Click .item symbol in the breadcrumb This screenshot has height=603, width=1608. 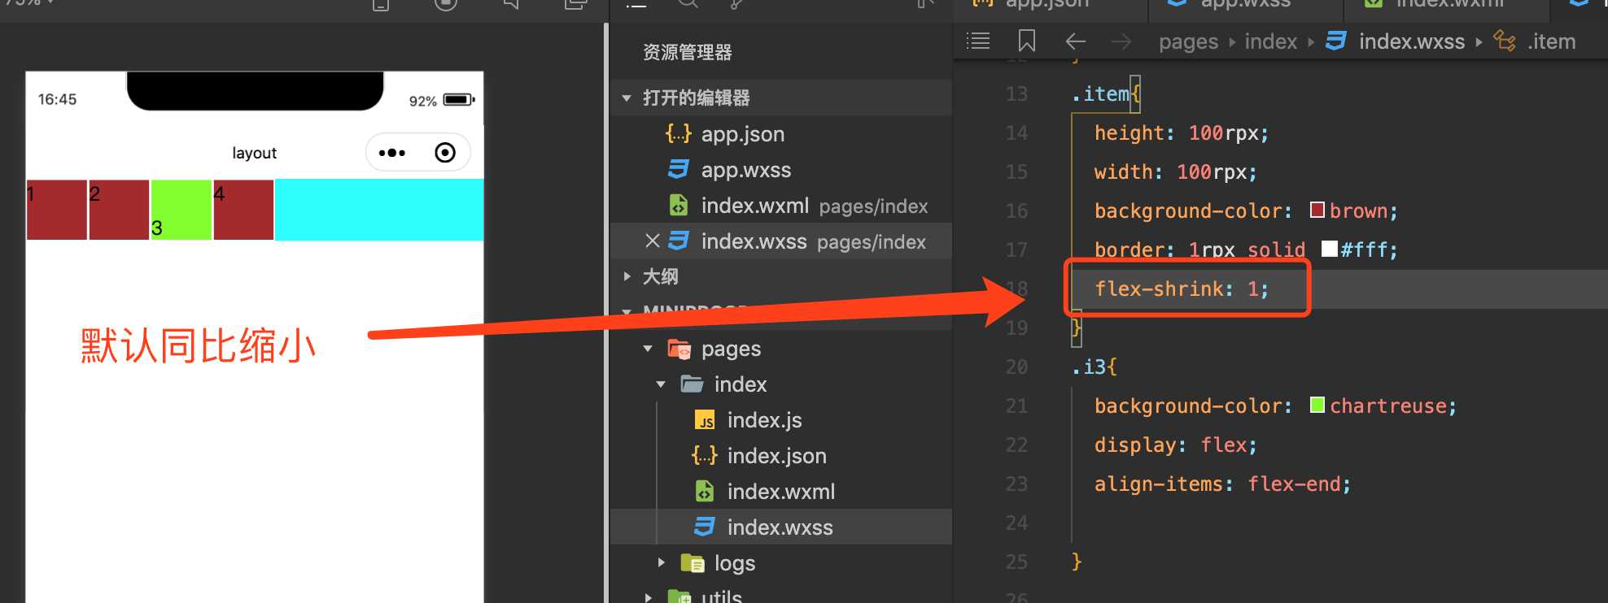pyautogui.click(x=1551, y=41)
